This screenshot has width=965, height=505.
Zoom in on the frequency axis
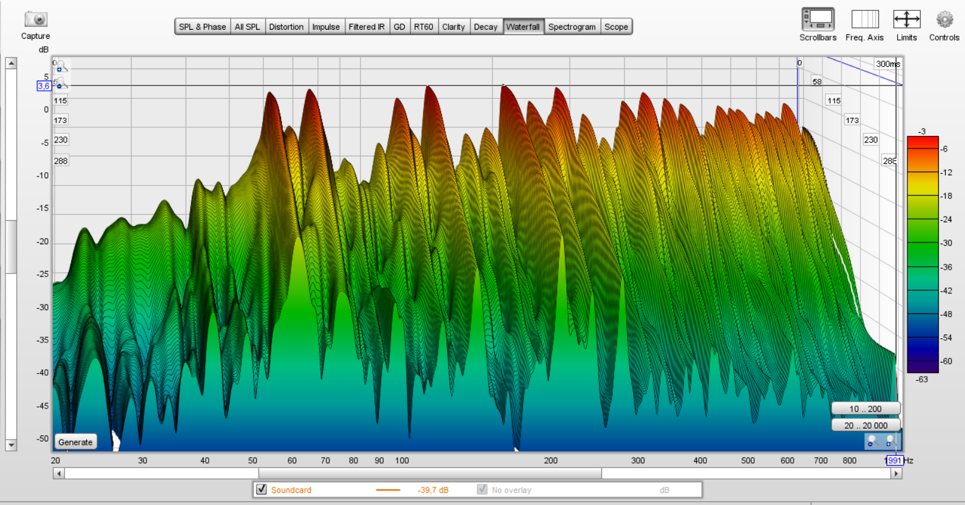click(x=889, y=441)
